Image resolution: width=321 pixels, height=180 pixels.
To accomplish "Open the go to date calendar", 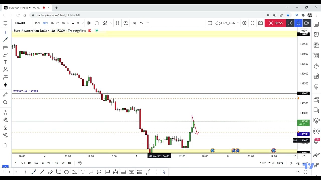I will coord(79,163).
